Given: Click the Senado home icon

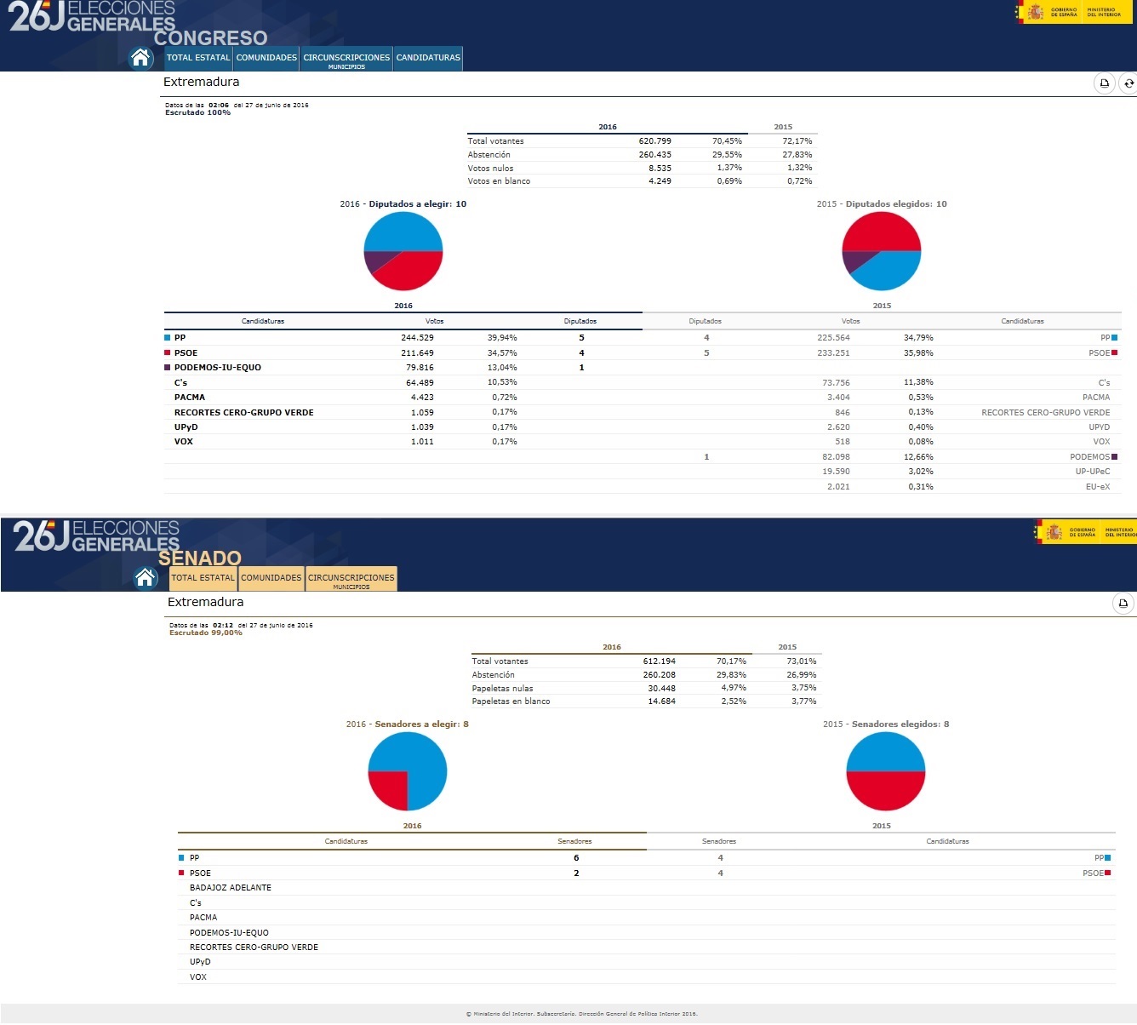Looking at the screenshot, I should click(x=146, y=578).
